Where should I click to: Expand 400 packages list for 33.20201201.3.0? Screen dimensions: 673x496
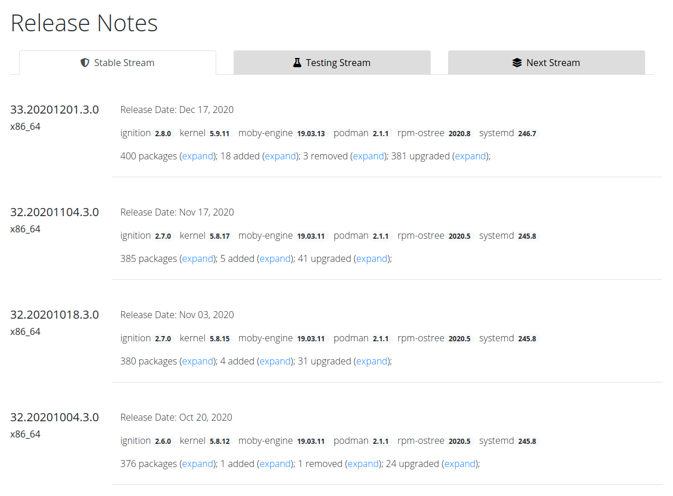click(198, 156)
